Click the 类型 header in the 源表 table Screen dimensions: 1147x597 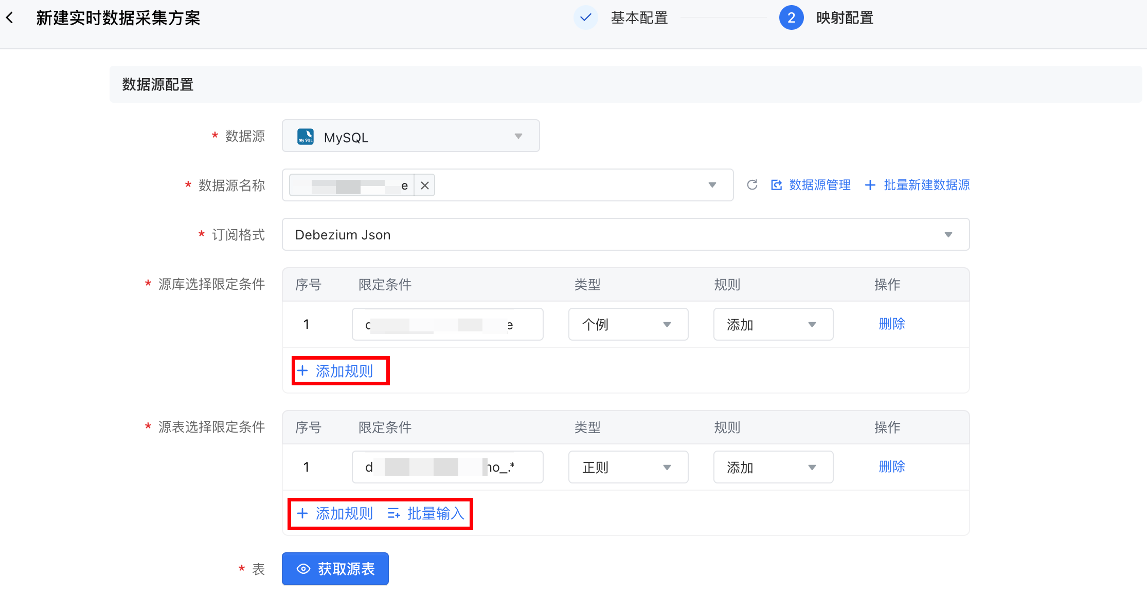(x=587, y=427)
